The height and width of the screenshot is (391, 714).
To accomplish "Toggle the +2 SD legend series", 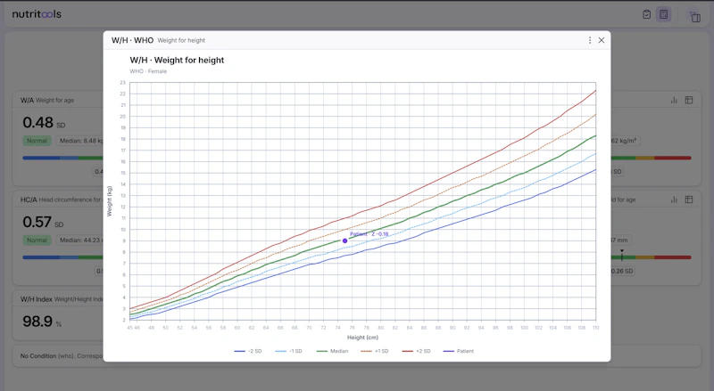I will coord(416,351).
